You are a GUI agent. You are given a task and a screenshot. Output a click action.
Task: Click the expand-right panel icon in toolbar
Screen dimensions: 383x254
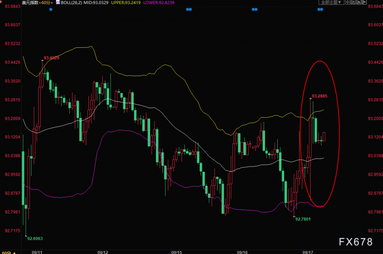364,2
